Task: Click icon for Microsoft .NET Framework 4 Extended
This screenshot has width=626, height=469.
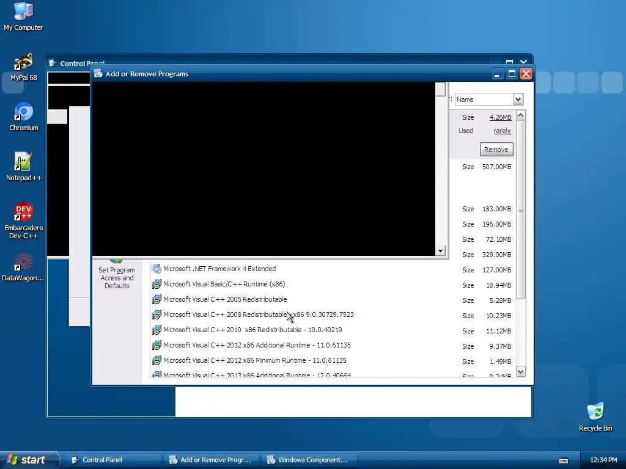Action: [x=156, y=269]
